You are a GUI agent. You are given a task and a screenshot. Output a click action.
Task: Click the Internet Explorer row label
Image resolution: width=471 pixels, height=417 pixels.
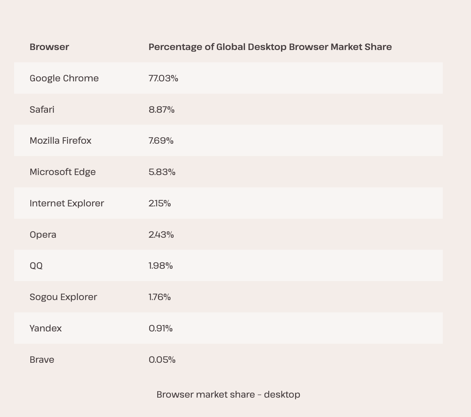pyautogui.click(x=67, y=203)
